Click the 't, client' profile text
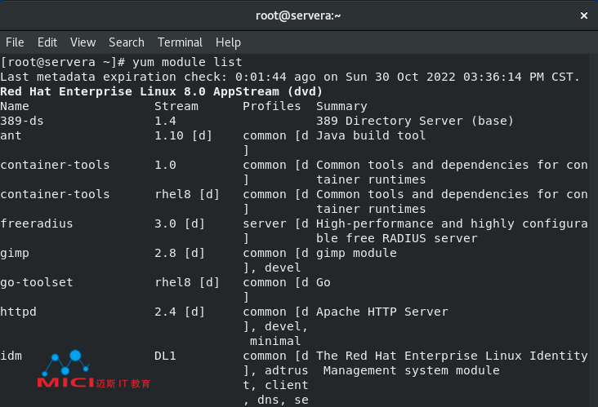Image resolution: width=598 pixels, height=407 pixels. 276,385
